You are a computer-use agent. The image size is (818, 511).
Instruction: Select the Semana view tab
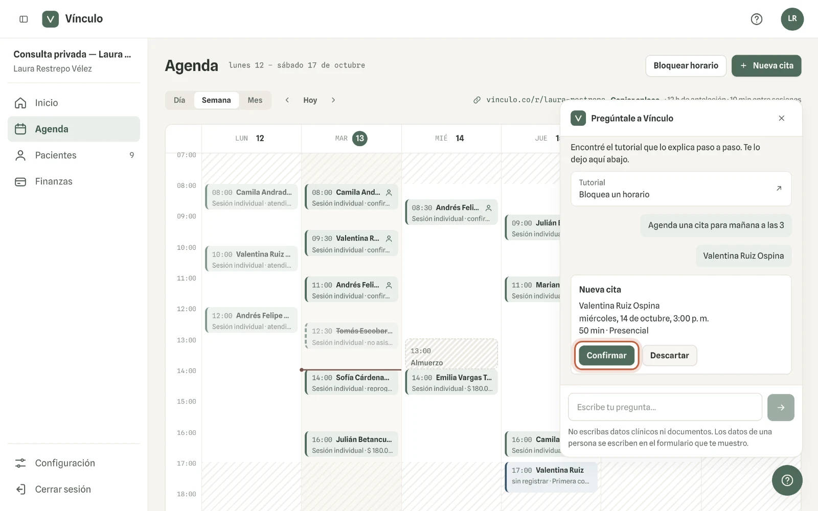(x=216, y=100)
